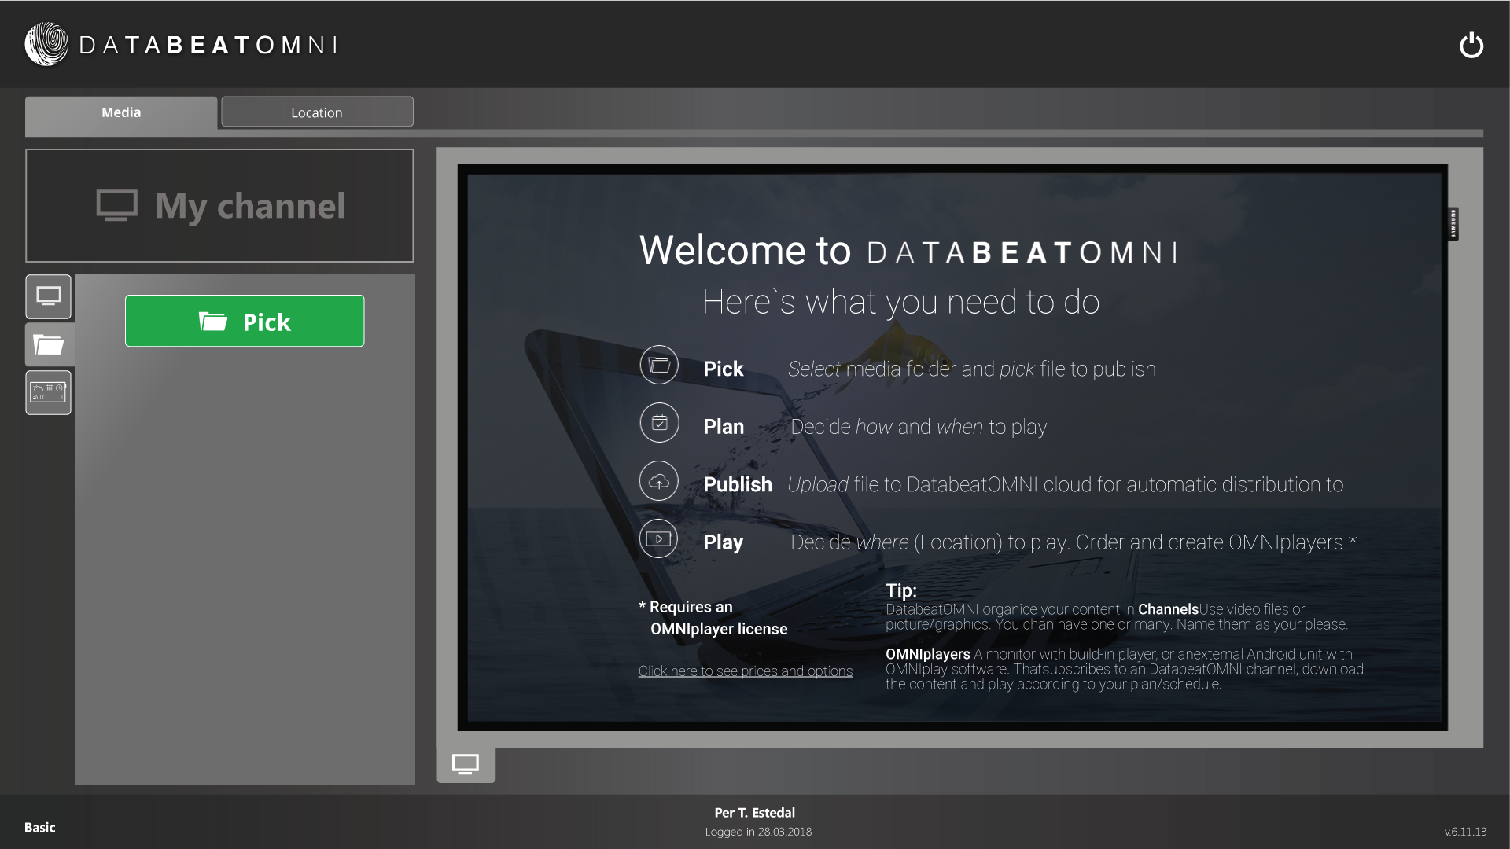Click the Logged in 28.03.2018 text
The height and width of the screenshot is (849, 1510).
(x=758, y=832)
